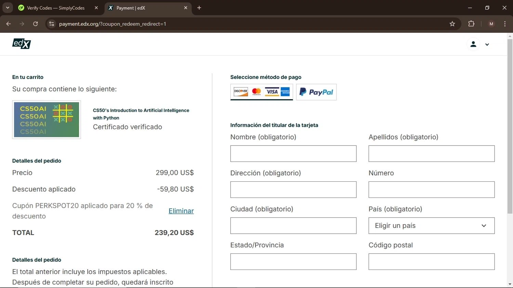Click the total 239,20 US$
Image resolution: width=513 pixels, height=288 pixels.
click(x=174, y=233)
